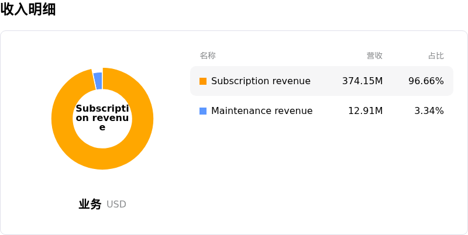Image resolution: width=468 pixels, height=235 pixels.
Task: Click the 收入明细 section heading
Action: (x=28, y=9)
